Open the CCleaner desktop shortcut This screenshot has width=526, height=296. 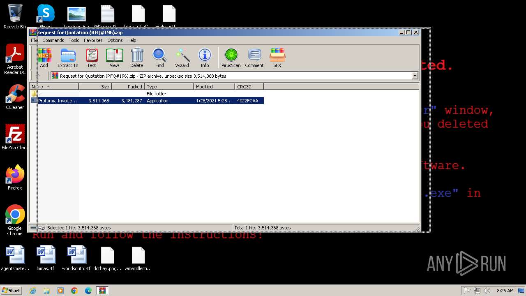pyautogui.click(x=15, y=97)
